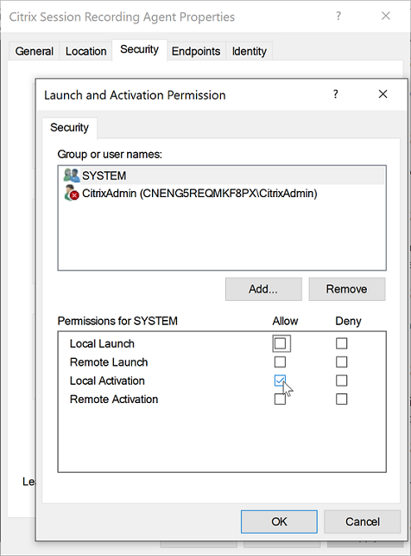Select the SYSTEM entry in the list
Viewport: 411px width, 556px height.
click(x=222, y=176)
